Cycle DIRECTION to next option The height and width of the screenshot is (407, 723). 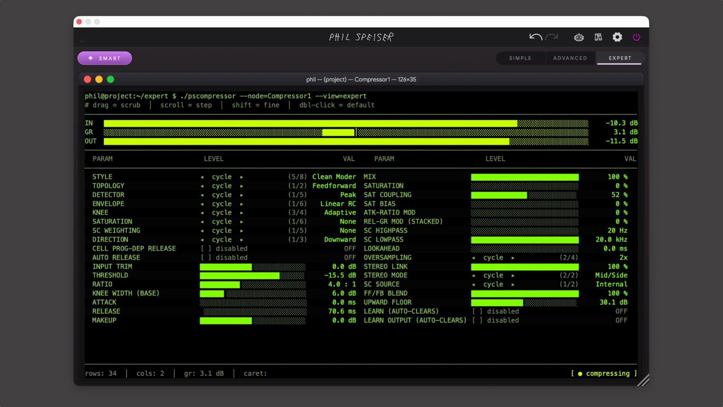242,240
